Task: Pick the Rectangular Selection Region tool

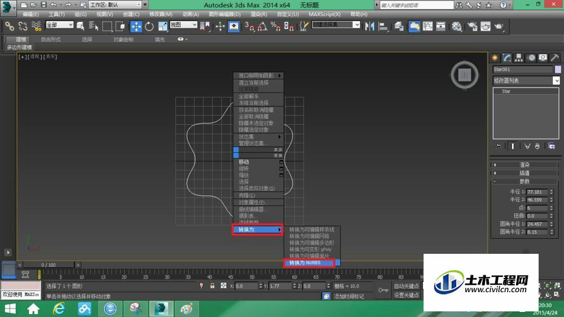Action: coord(107,27)
